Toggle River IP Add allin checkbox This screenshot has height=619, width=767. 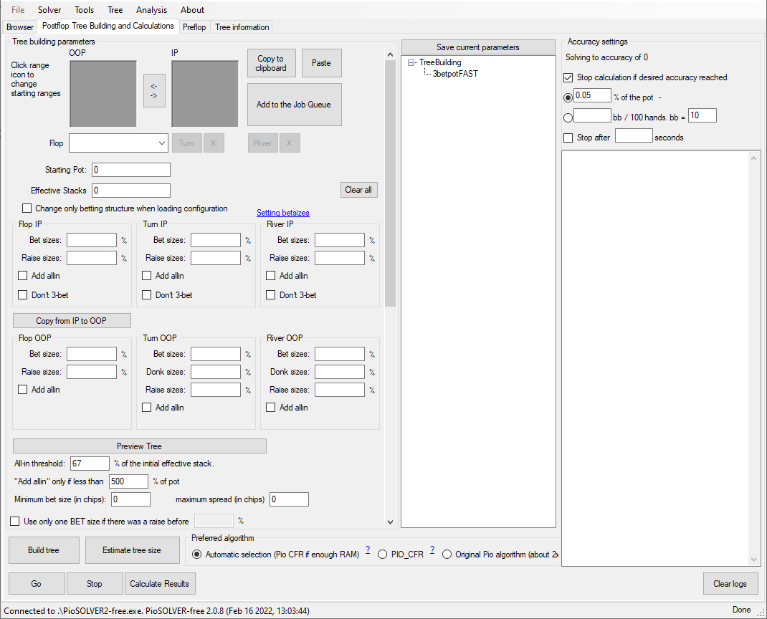click(270, 276)
